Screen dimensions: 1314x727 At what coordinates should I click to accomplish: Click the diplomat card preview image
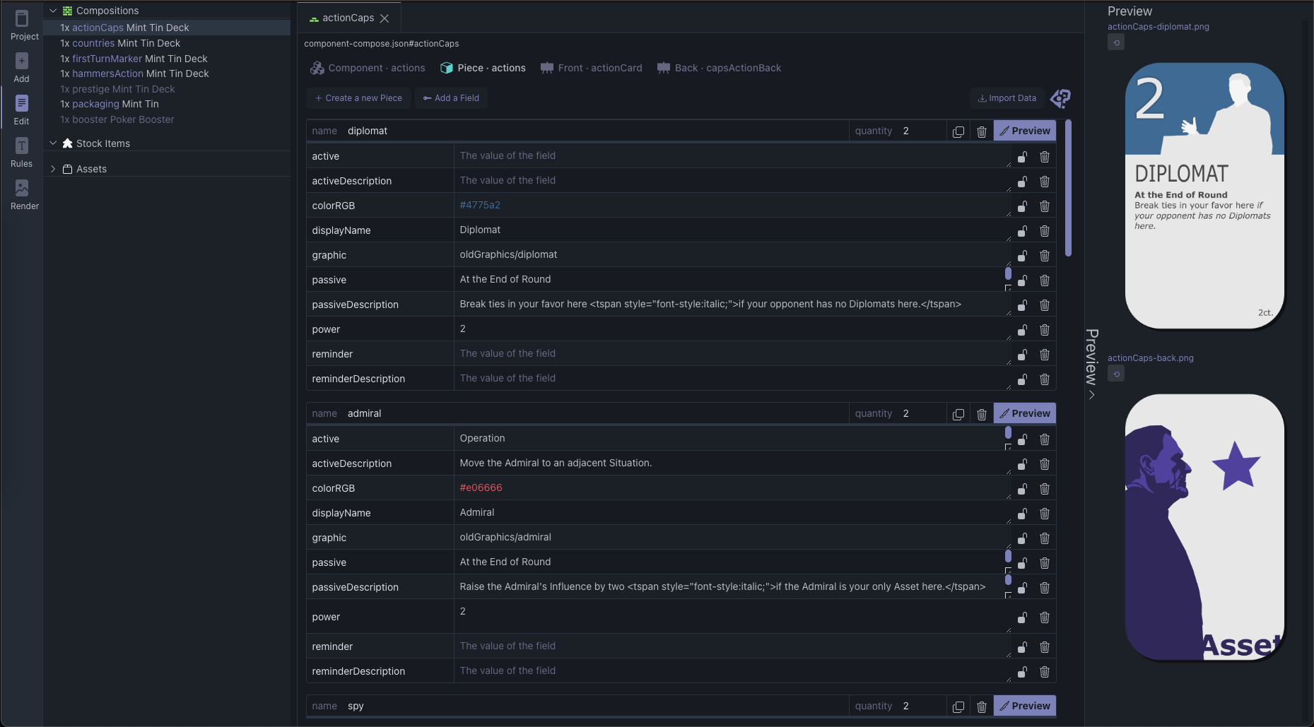[1204, 196]
